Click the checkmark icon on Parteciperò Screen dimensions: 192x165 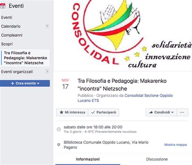[93, 112]
